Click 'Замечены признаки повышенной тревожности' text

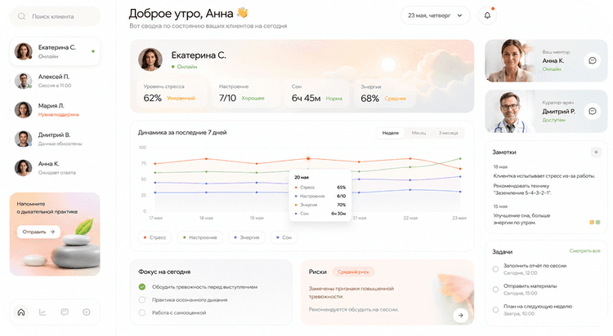(351, 292)
